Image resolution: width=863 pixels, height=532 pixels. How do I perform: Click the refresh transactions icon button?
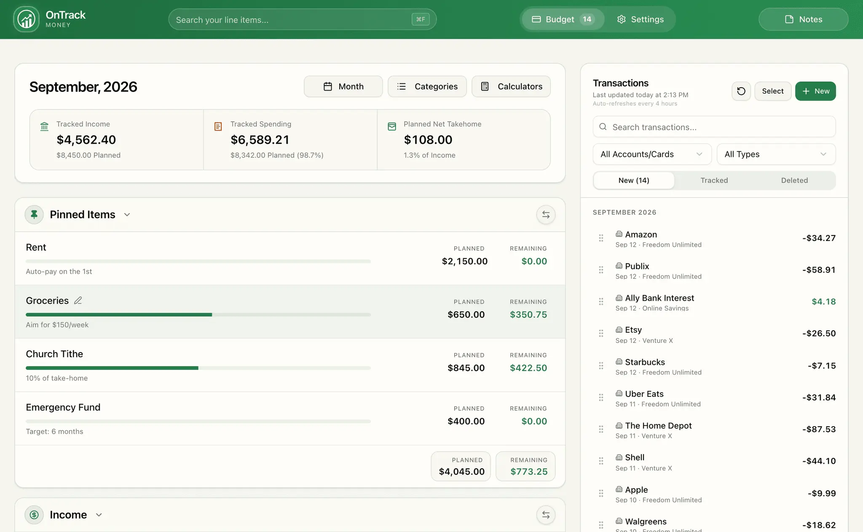click(741, 91)
